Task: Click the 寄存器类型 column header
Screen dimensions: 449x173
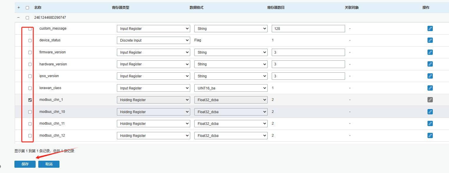Action: pyautogui.click(x=120, y=8)
